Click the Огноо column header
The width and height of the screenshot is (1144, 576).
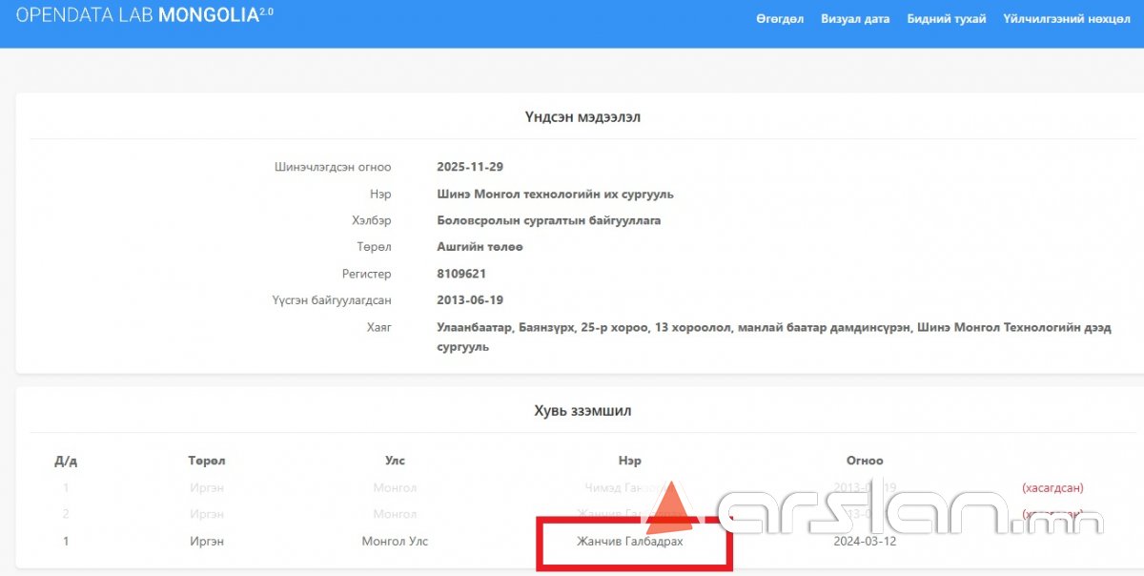pos(865,461)
